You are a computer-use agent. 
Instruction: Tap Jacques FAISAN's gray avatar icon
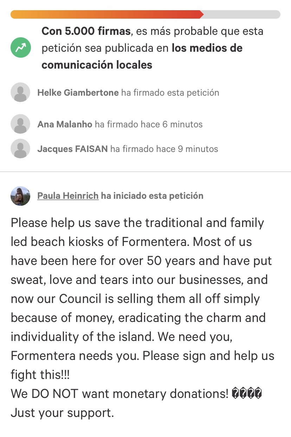[x=20, y=149]
